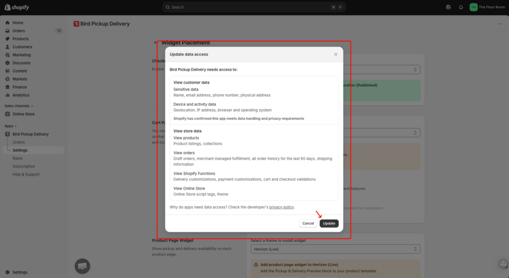Open the chat bubble widget
This screenshot has height=278, width=509.
[82, 266]
